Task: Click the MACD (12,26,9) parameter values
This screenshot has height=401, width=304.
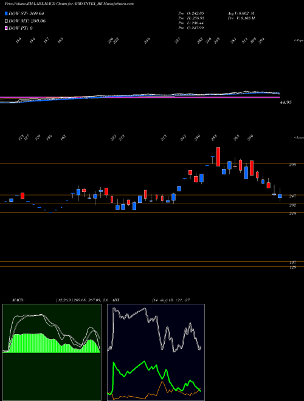Action: [83, 300]
